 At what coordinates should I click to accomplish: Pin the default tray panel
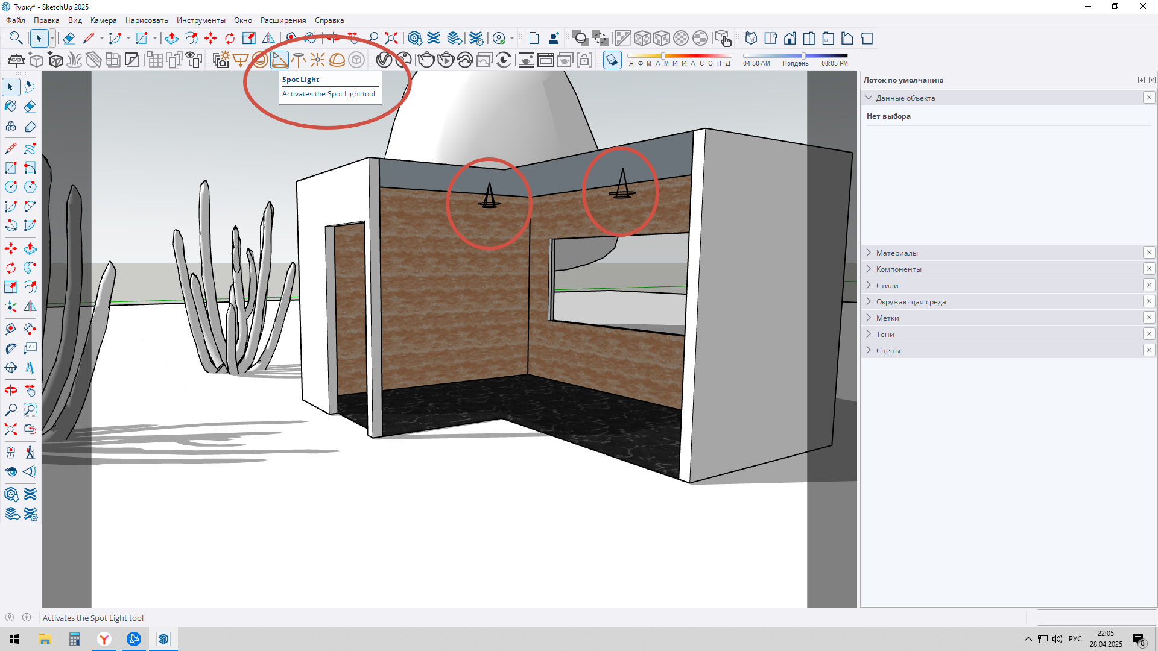(x=1141, y=80)
